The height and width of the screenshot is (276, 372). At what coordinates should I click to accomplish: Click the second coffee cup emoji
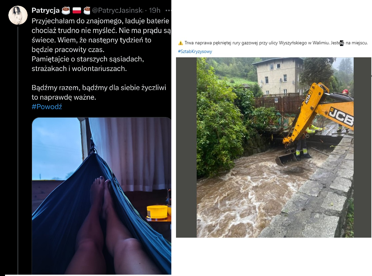coord(87,10)
